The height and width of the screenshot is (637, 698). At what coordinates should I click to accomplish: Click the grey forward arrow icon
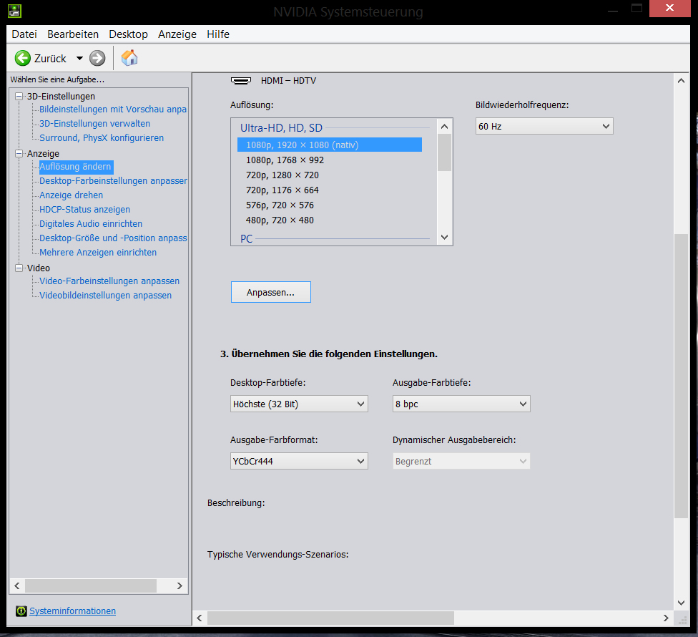click(97, 59)
